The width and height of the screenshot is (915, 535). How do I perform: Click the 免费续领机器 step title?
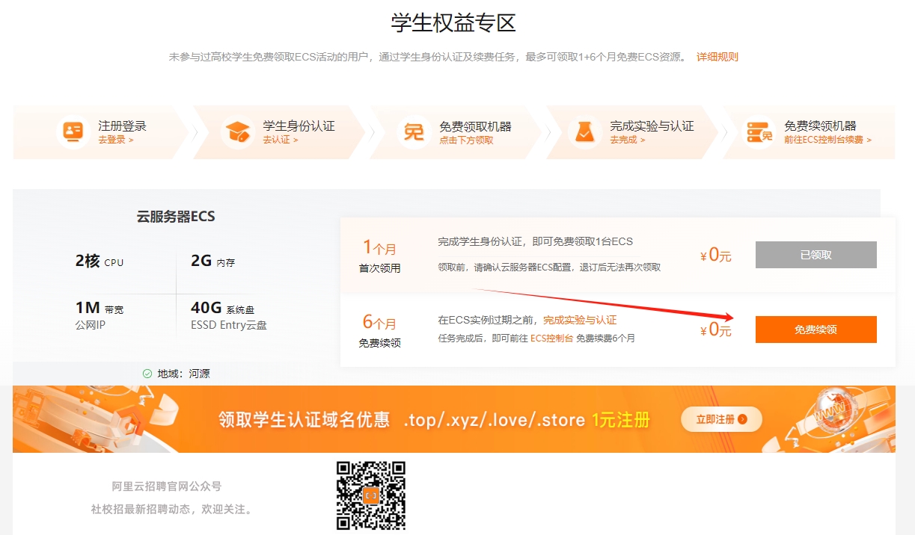pos(820,126)
